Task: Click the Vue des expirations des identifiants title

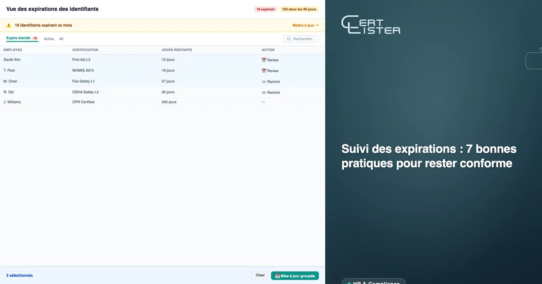Action: tap(52, 9)
